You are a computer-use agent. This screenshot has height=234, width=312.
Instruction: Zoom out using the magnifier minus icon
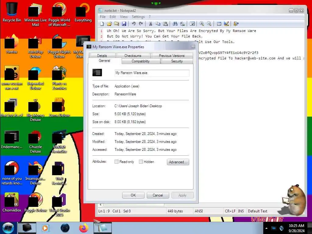(x=209, y=24)
